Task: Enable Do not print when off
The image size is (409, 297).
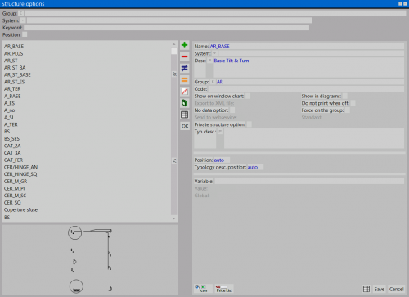Action: click(x=353, y=103)
